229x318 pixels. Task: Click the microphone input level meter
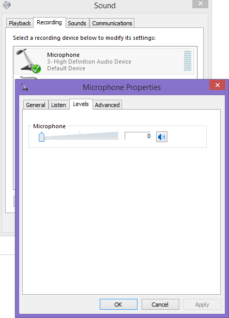[x=188, y=61]
